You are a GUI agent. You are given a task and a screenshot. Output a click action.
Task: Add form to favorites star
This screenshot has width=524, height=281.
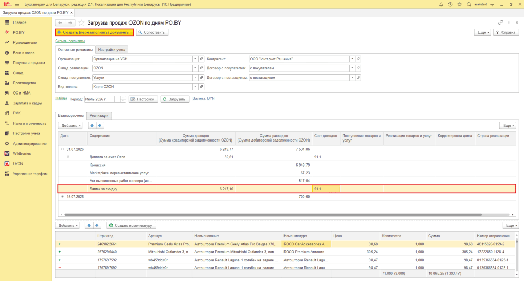pos(81,22)
